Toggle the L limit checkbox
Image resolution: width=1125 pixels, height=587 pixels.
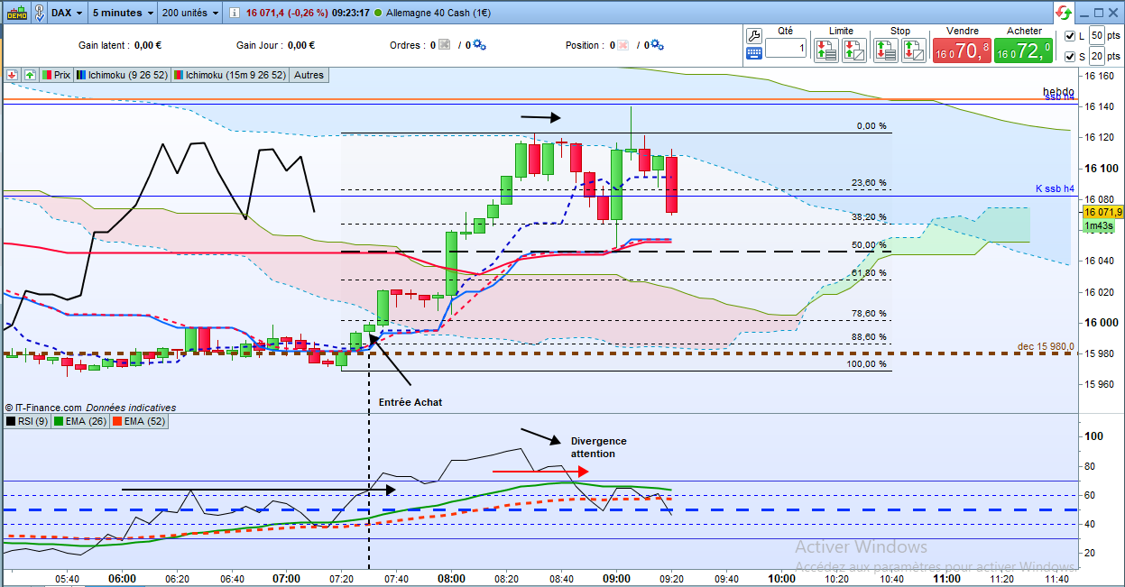pyautogui.click(x=1070, y=36)
